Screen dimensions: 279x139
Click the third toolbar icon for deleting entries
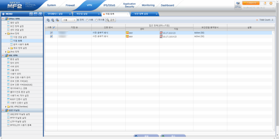click(x=57, y=20)
